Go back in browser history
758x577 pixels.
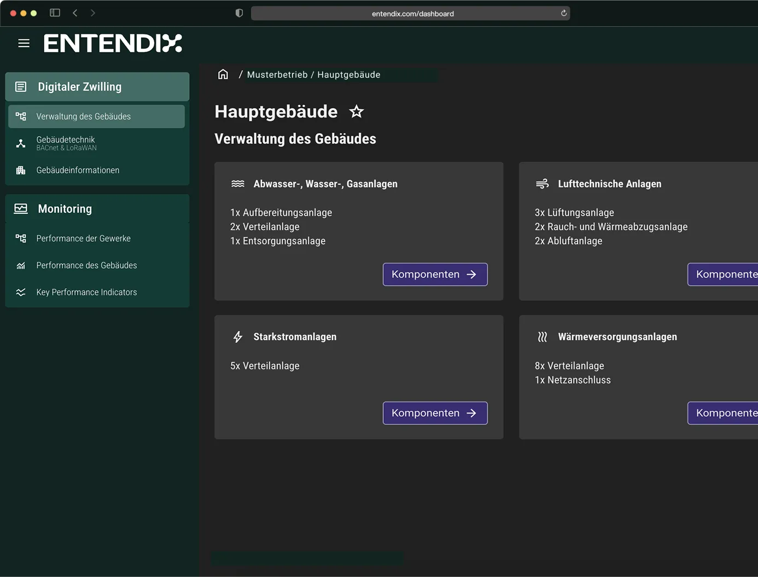coord(75,13)
